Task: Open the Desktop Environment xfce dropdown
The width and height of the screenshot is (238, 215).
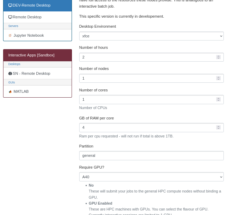Action: [x=151, y=36]
